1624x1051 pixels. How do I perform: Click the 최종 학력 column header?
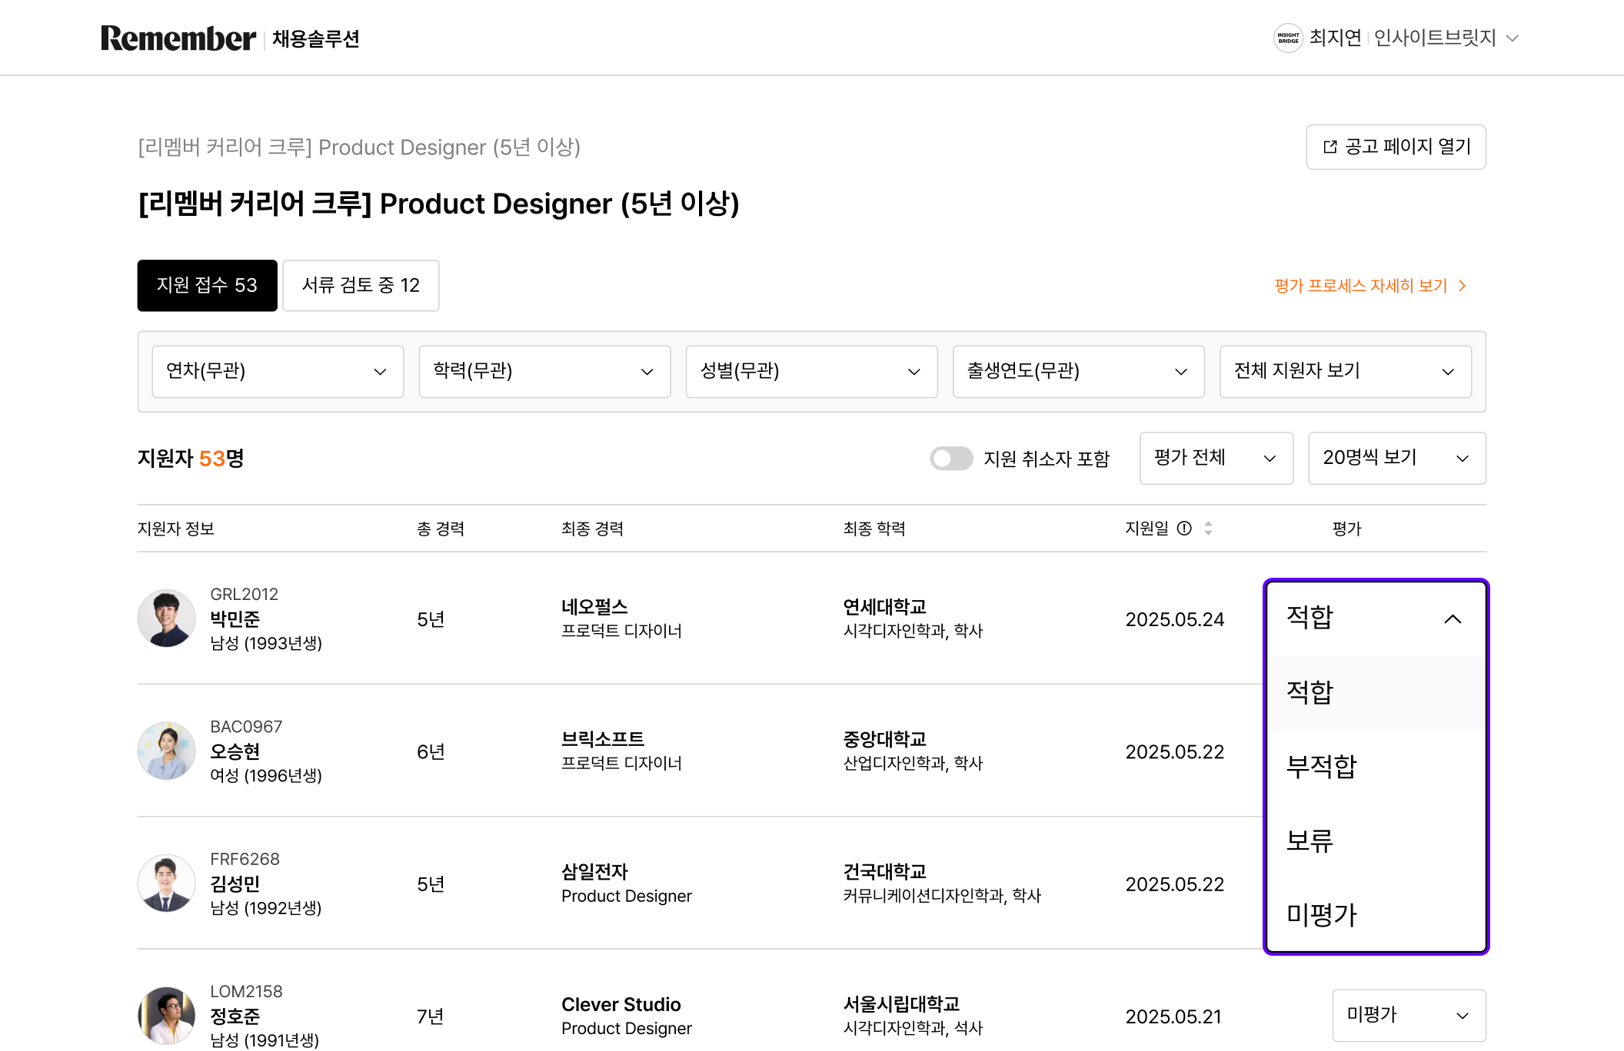click(874, 529)
